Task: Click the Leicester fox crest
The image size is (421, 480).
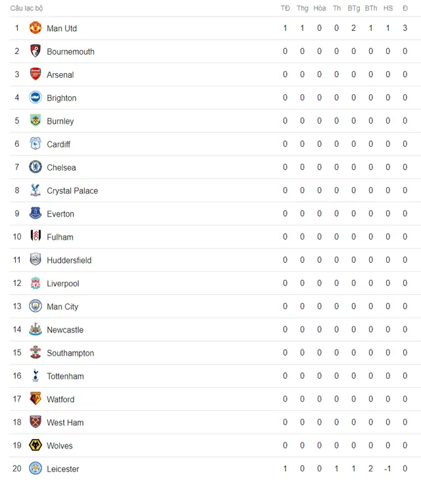Action: (x=35, y=469)
